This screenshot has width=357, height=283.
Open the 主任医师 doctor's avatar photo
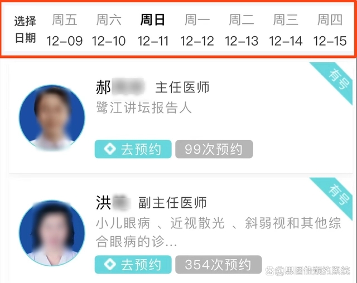pyautogui.click(x=52, y=118)
